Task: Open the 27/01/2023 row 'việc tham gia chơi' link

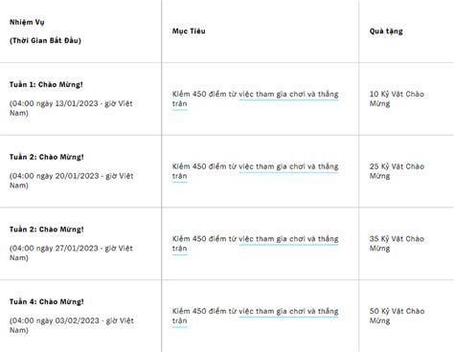Action: point(288,239)
